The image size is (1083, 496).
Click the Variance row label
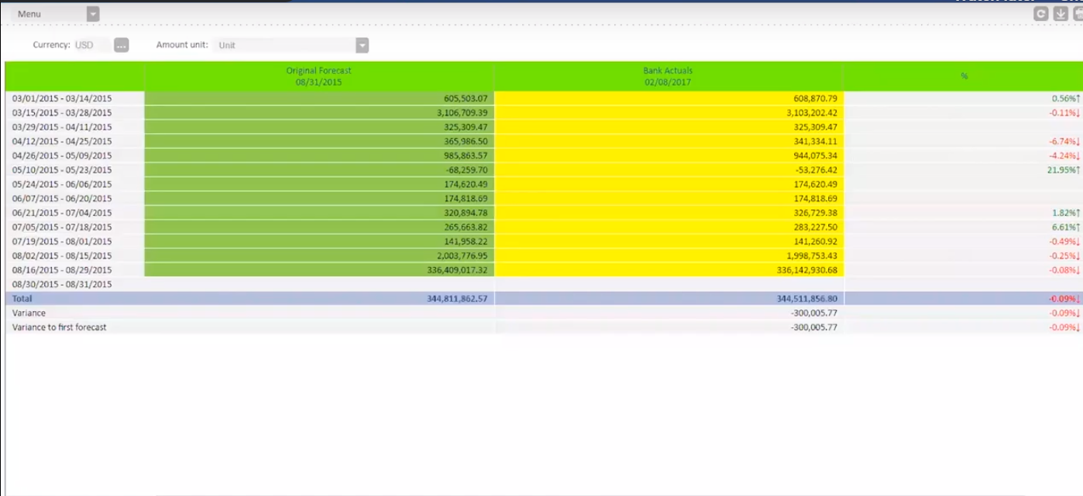pos(29,313)
